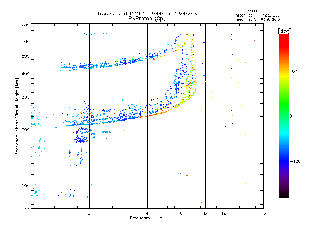Click the x-axis tick label '2'
The width and height of the screenshot is (310, 232).
point(89,213)
